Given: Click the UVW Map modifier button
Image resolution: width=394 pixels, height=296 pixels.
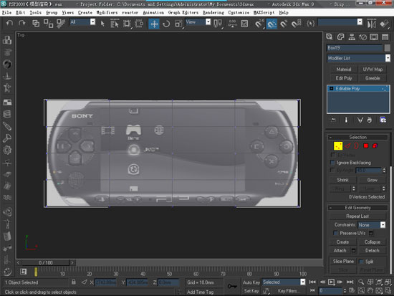Looking at the screenshot, I should tap(373, 70).
